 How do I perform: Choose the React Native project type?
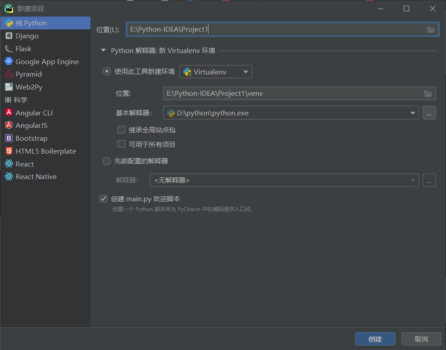(x=45, y=177)
